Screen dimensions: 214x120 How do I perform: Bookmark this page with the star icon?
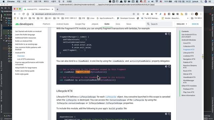click(x=138, y=14)
